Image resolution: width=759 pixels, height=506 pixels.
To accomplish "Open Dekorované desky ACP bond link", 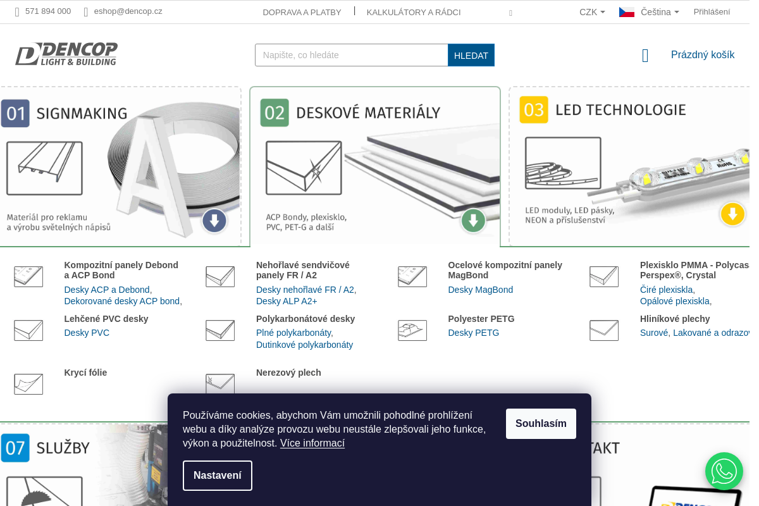I will 123,301.
